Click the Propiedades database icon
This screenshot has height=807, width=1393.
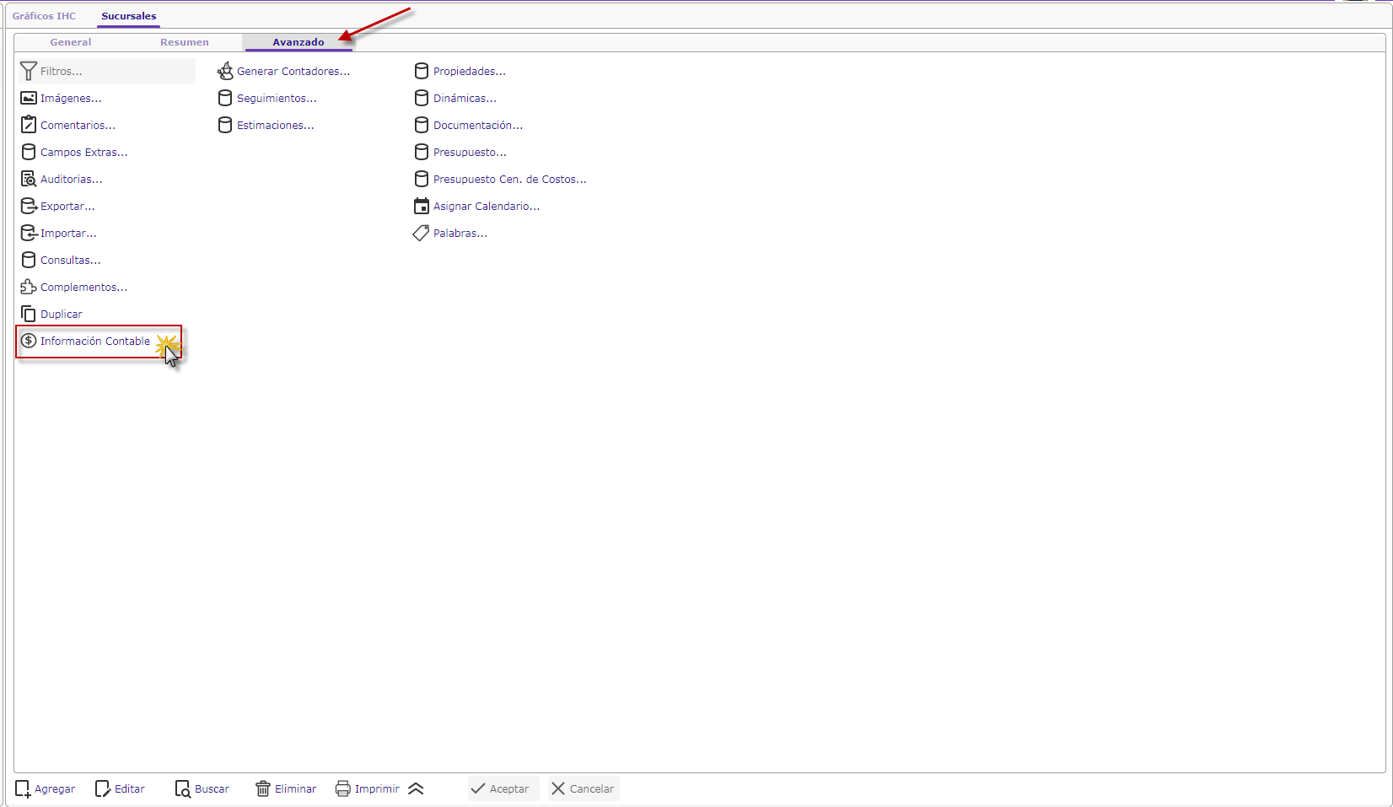pyautogui.click(x=422, y=71)
